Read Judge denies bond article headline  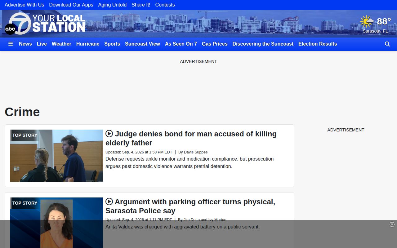point(191,138)
